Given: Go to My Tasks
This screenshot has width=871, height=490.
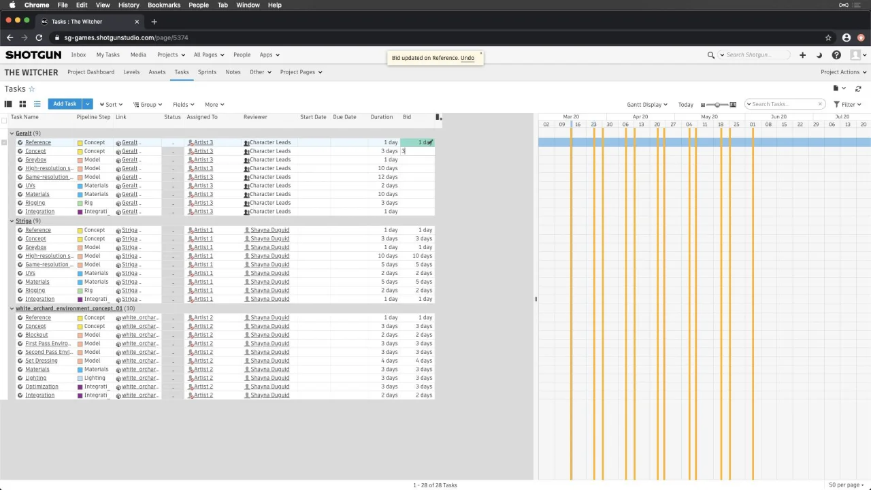Looking at the screenshot, I should click(108, 55).
